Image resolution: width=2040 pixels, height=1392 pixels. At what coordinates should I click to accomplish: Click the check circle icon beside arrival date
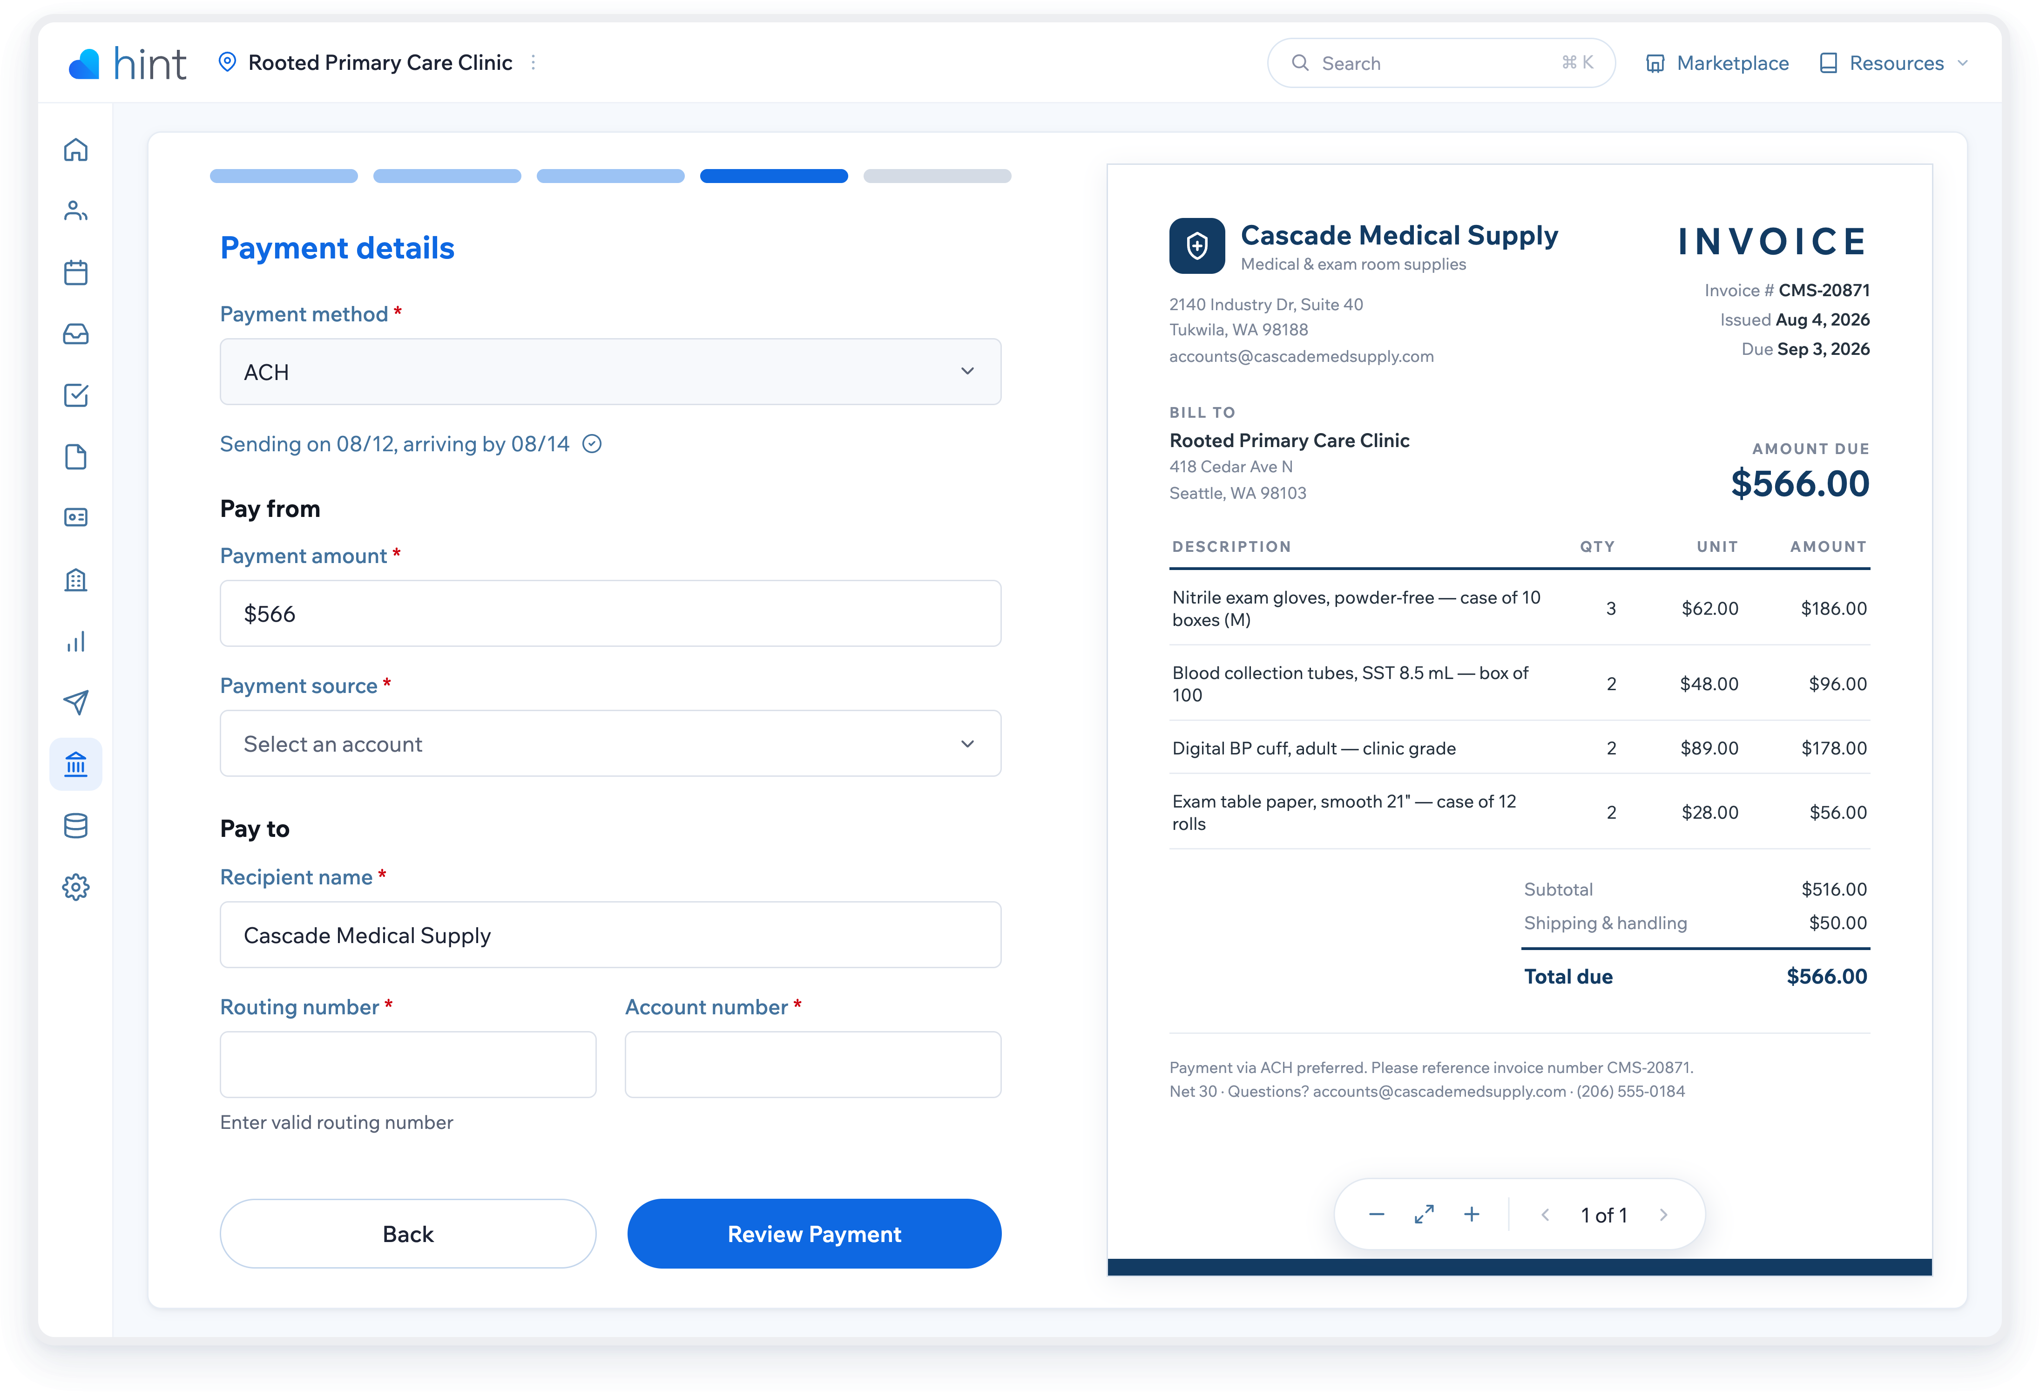593,444
